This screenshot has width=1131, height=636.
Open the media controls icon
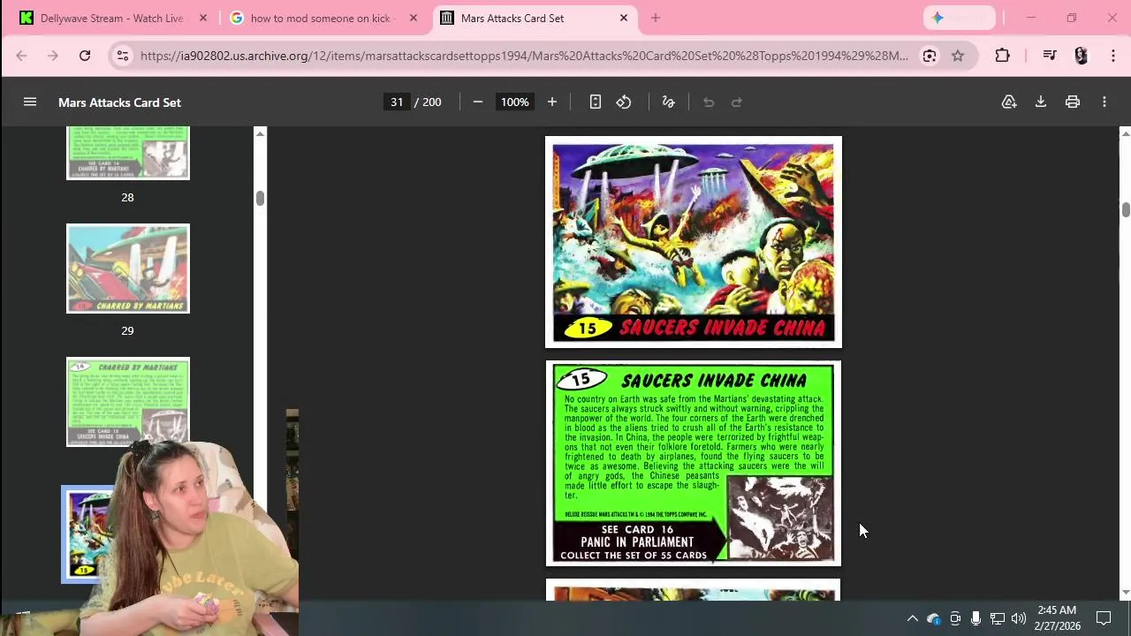click(1050, 56)
